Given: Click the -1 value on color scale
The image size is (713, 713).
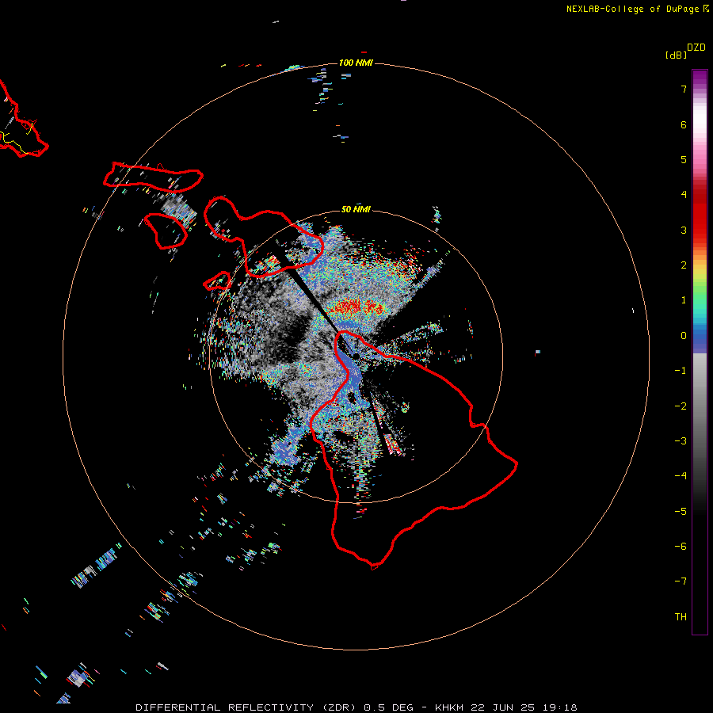Looking at the screenshot, I should click(x=681, y=371).
